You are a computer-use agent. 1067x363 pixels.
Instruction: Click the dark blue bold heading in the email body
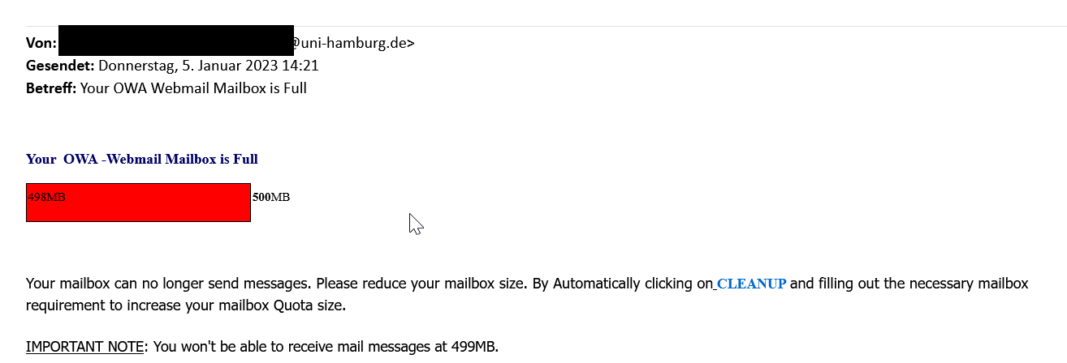[142, 159]
